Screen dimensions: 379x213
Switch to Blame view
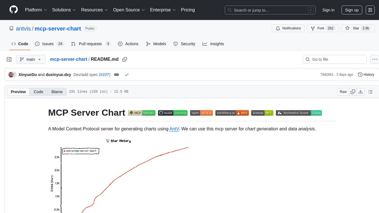pos(57,92)
